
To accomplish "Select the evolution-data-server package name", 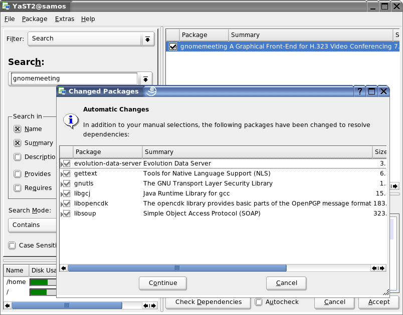I will coord(108,163).
